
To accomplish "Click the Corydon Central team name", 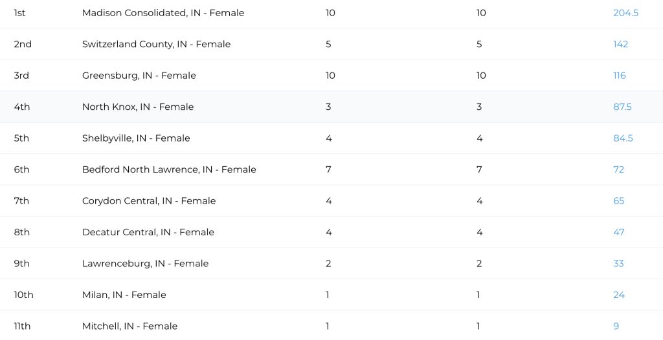I will 149,201.
